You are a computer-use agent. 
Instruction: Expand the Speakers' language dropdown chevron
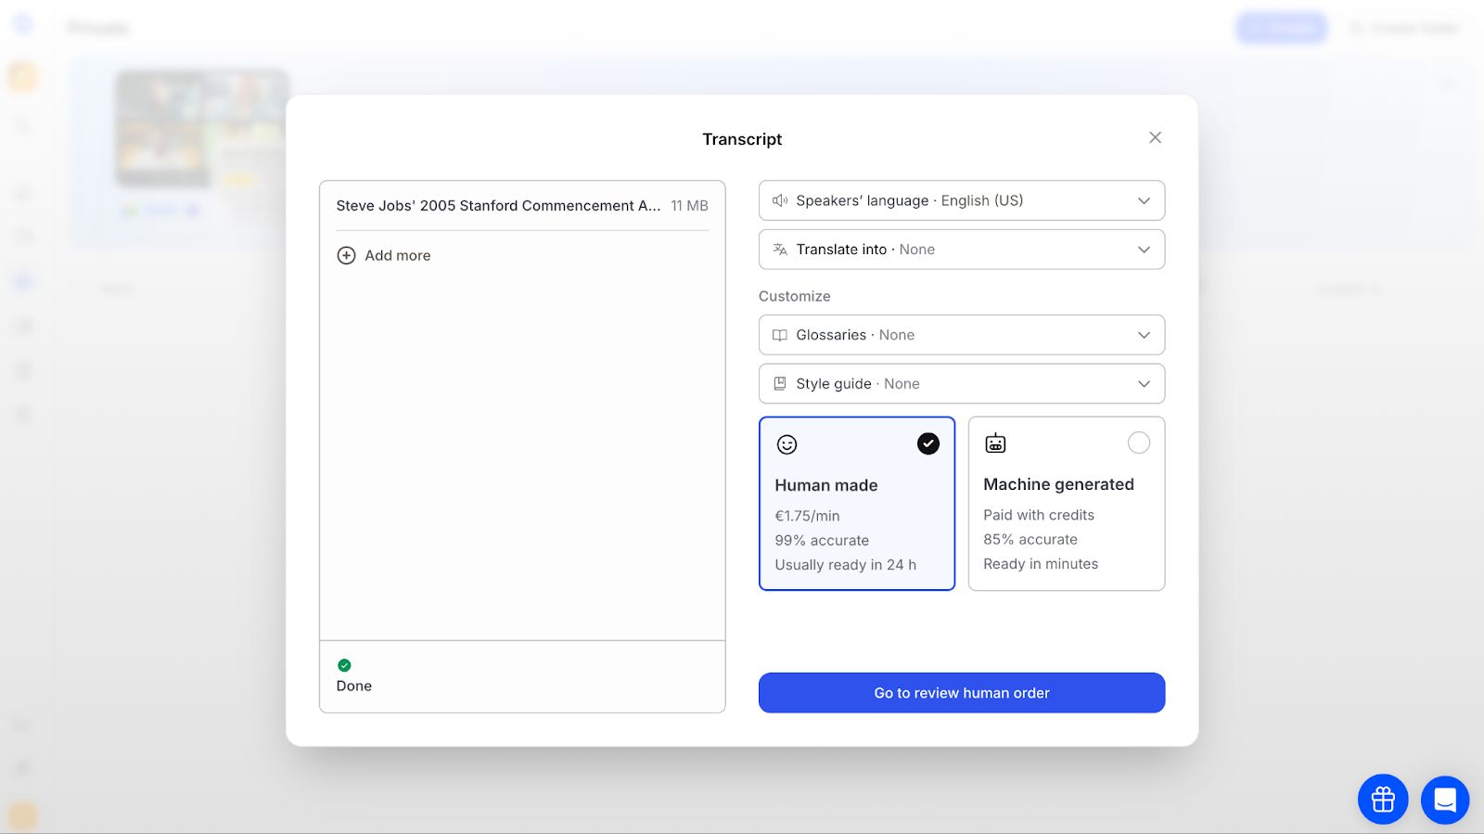[x=1144, y=200]
